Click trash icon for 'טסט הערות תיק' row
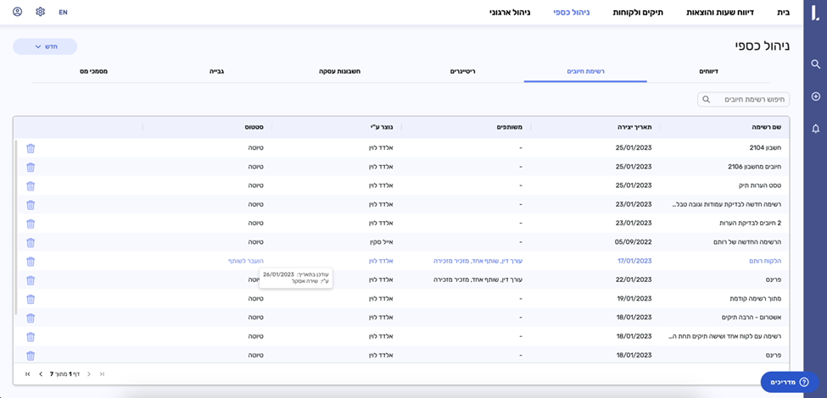827x398 pixels. (x=31, y=185)
